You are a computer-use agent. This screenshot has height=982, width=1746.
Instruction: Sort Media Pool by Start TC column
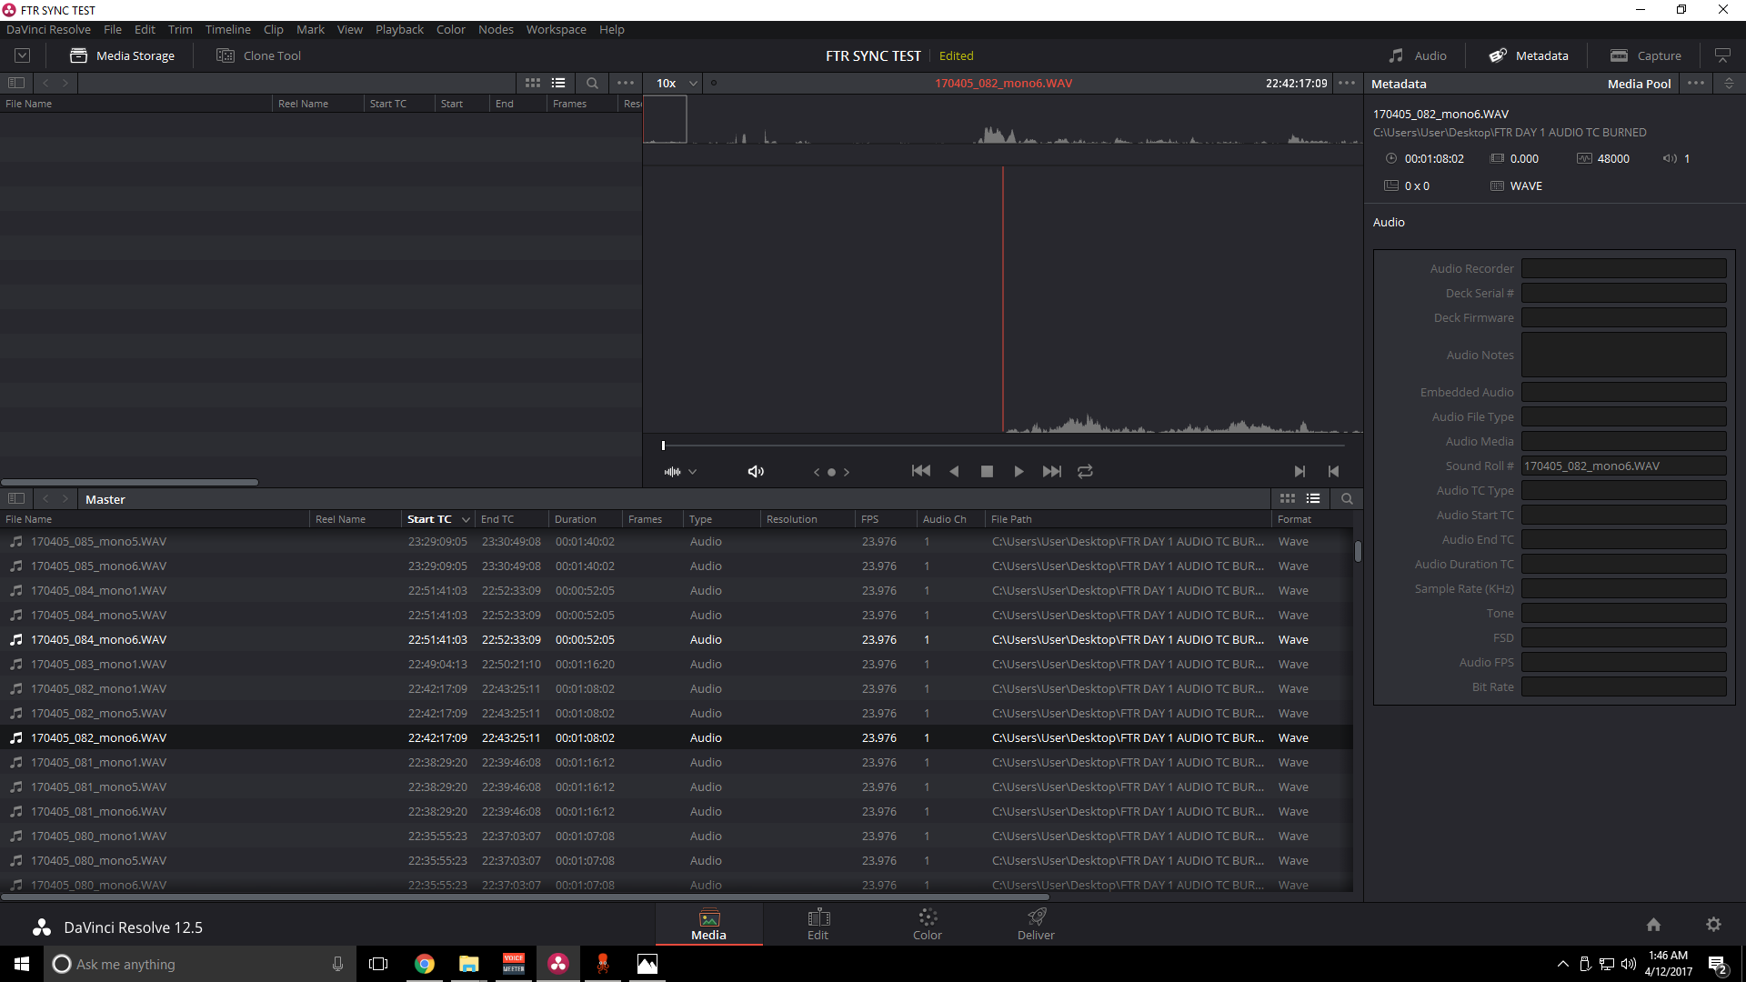[x=437, y=519]
